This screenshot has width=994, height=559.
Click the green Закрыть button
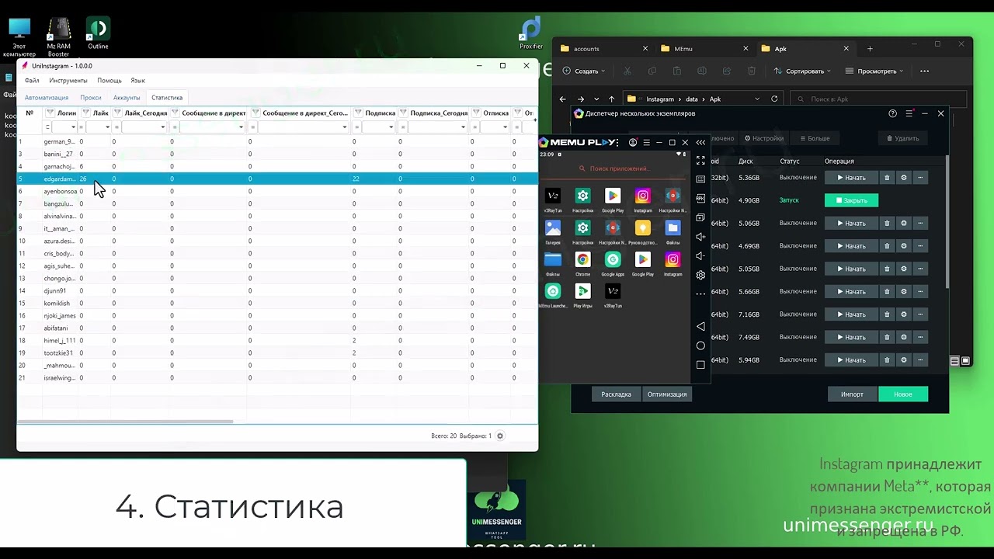coord(851,200)
